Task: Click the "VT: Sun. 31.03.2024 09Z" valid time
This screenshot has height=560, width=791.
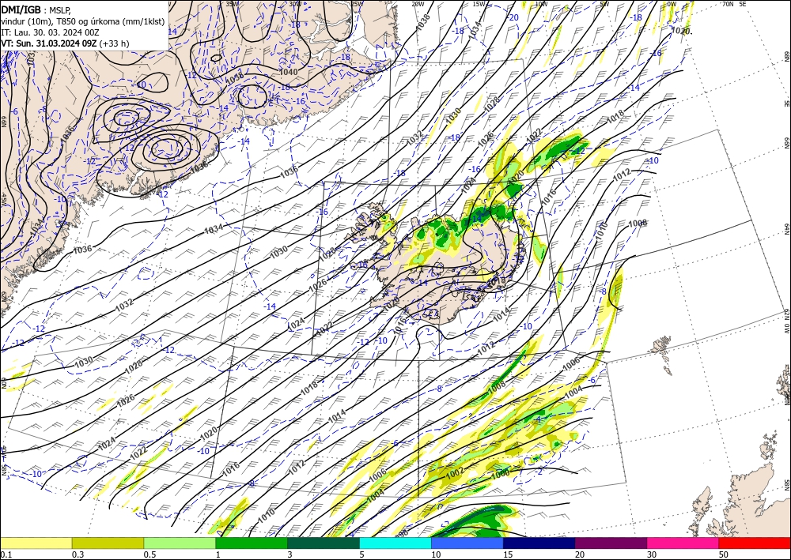Action: 48,43
